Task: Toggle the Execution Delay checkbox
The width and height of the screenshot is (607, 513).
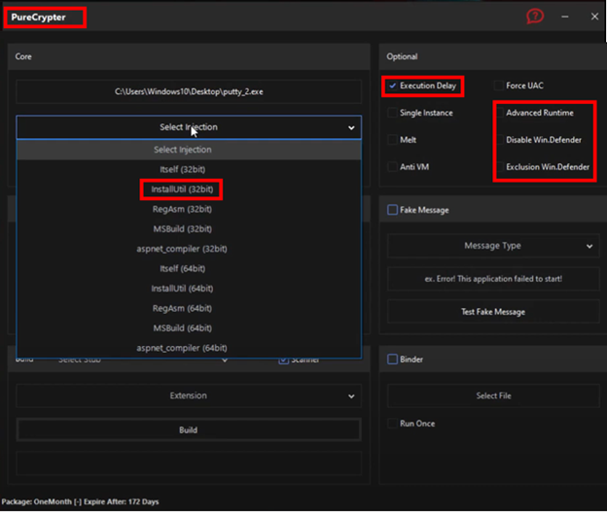Action: click(393, 86)
